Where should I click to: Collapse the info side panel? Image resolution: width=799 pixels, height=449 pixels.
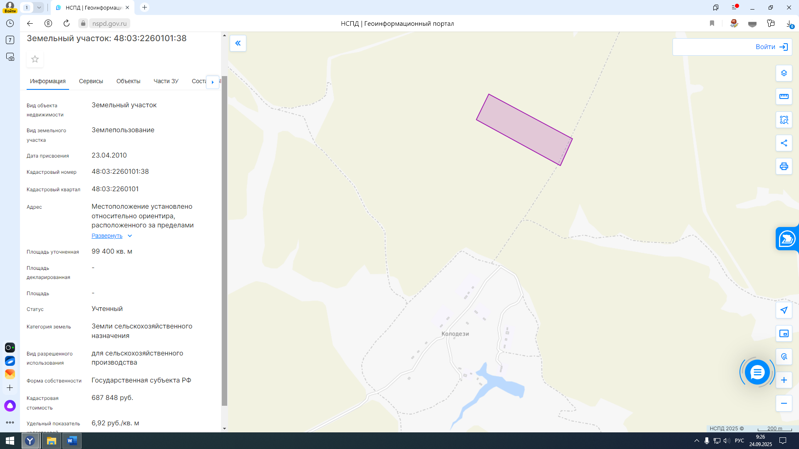[238, 43]
